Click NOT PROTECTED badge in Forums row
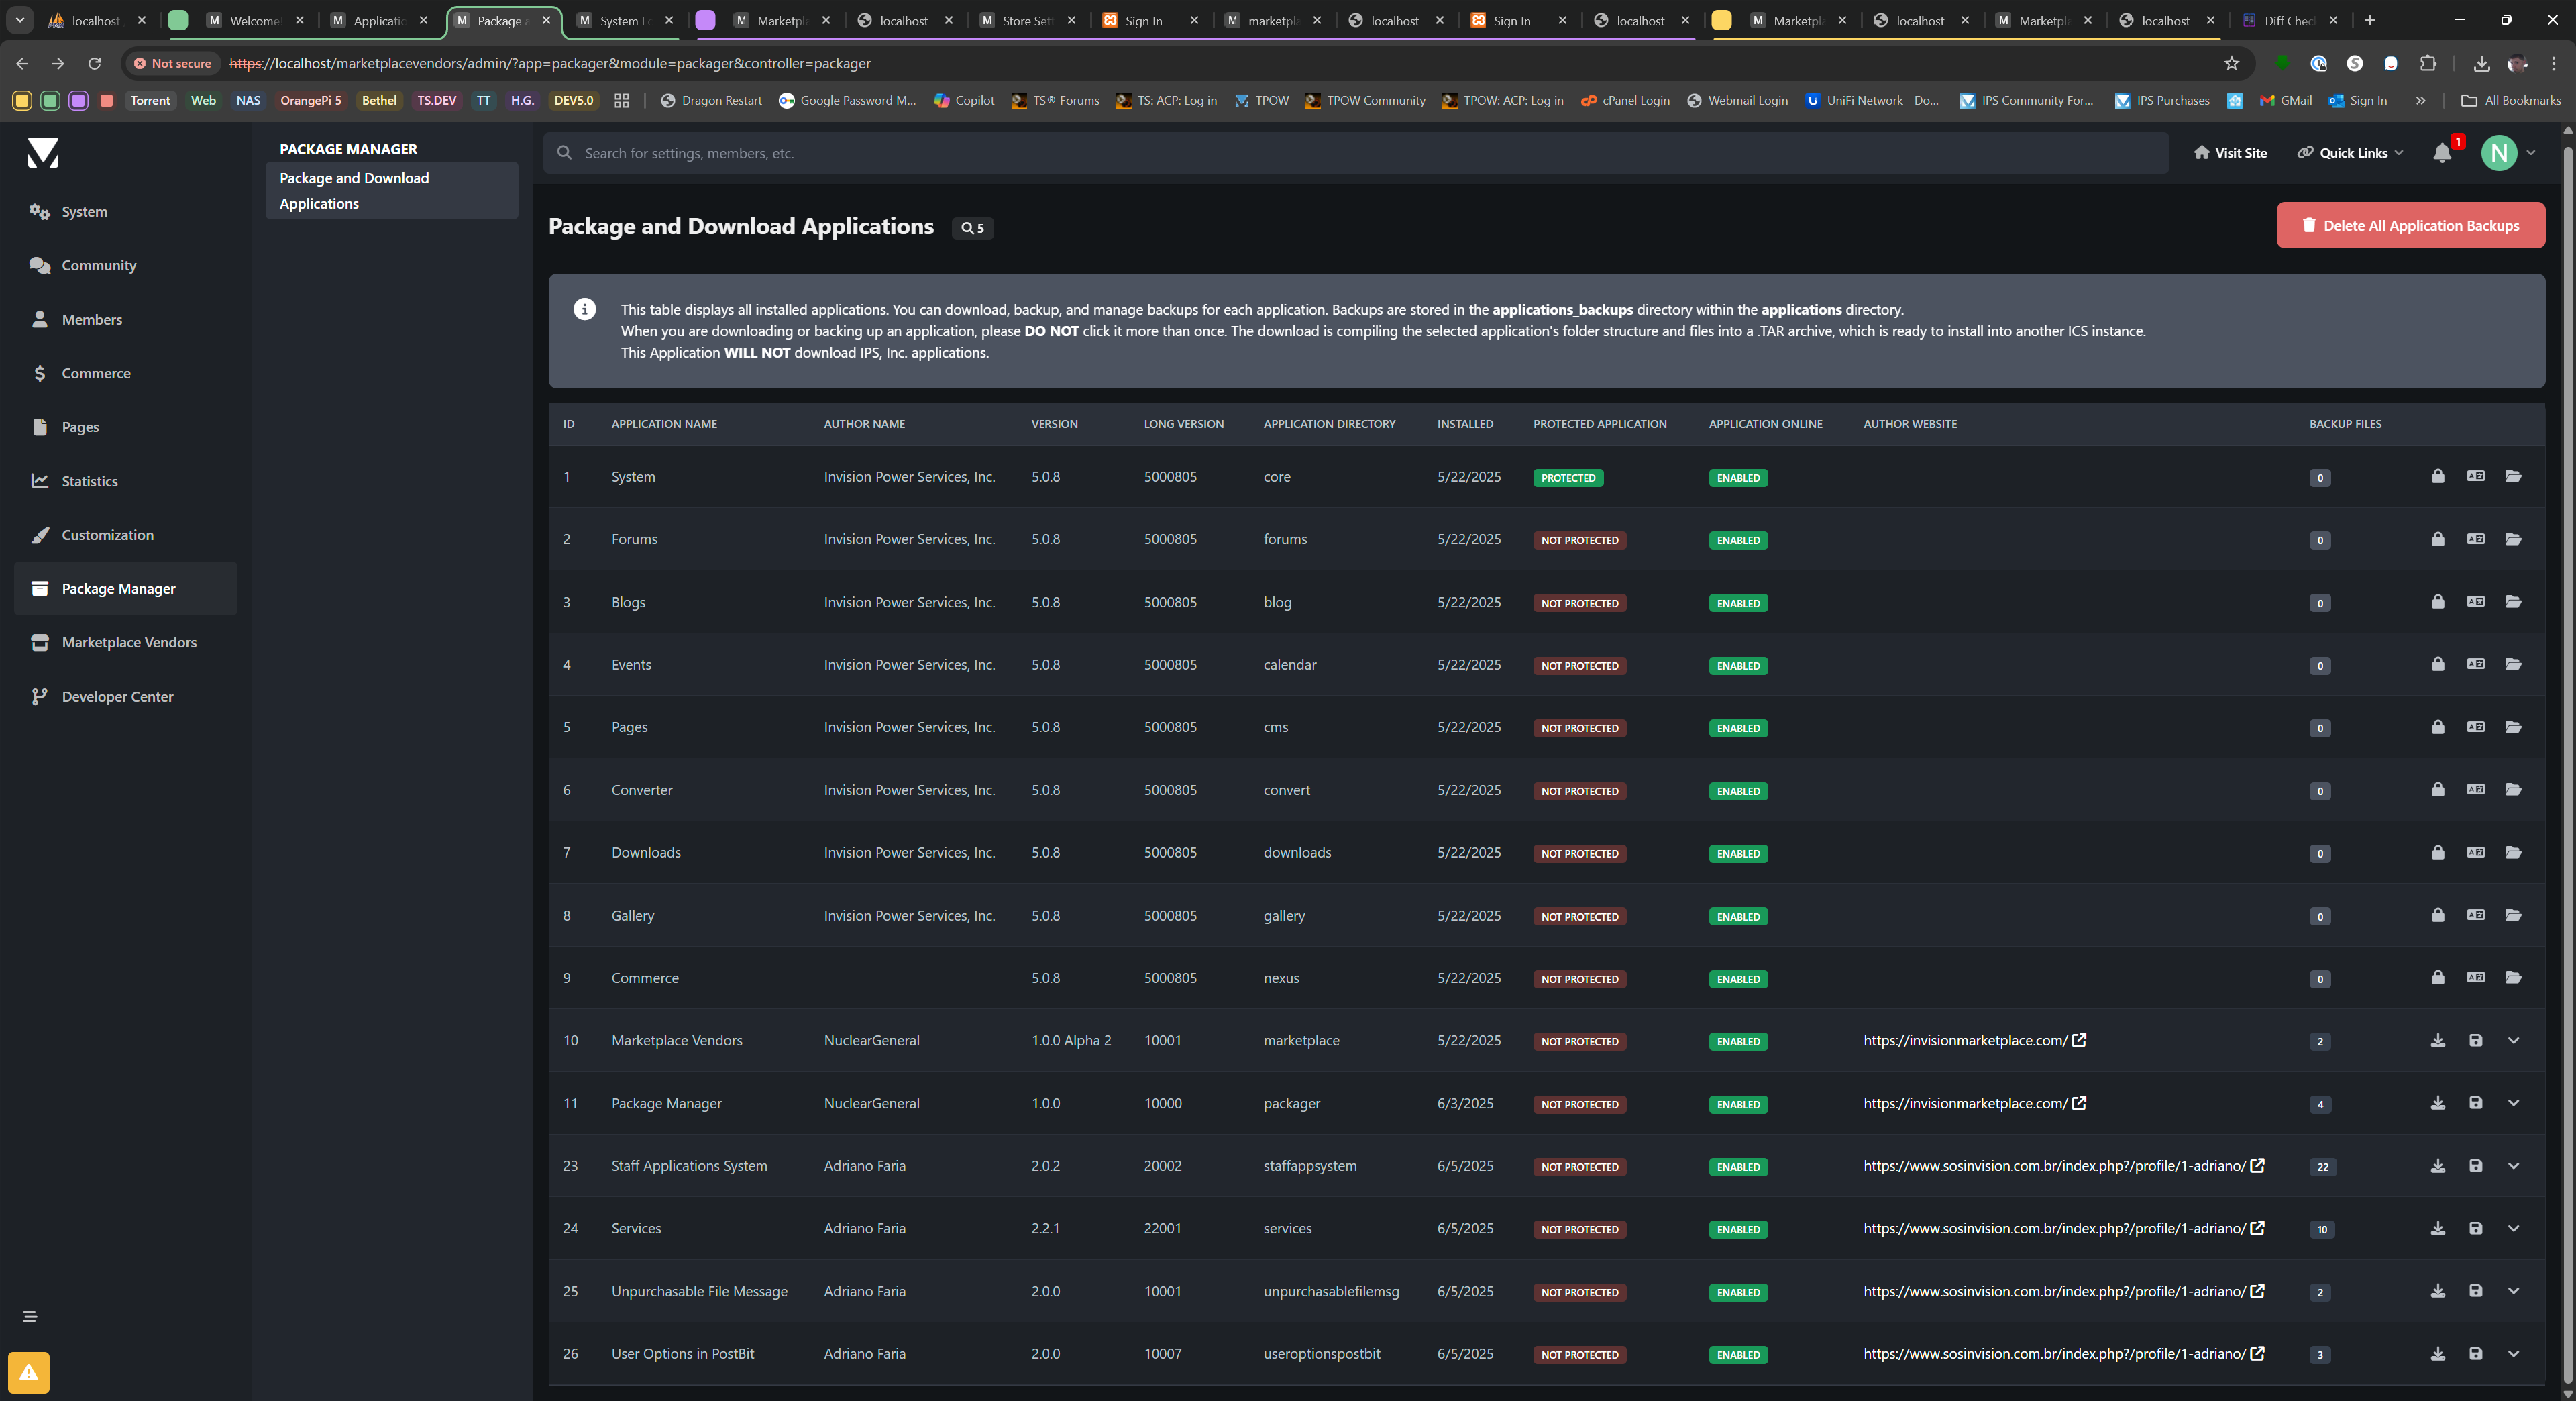Viewport: 2576px width, 1401px height. (1579, 540)
